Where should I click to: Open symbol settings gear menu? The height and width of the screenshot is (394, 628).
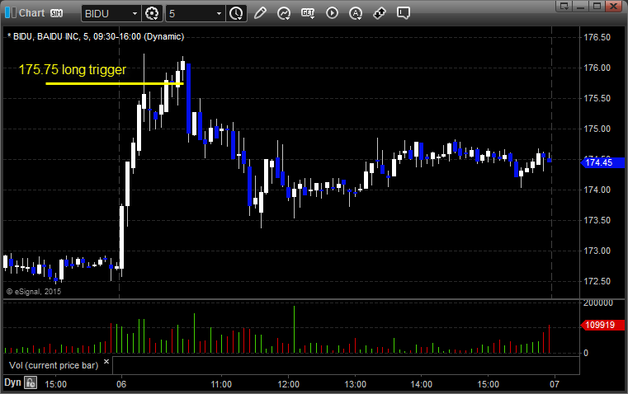152,13
